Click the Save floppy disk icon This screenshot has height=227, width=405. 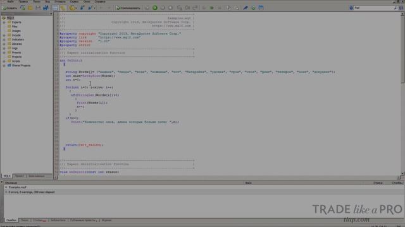point(38,8)
